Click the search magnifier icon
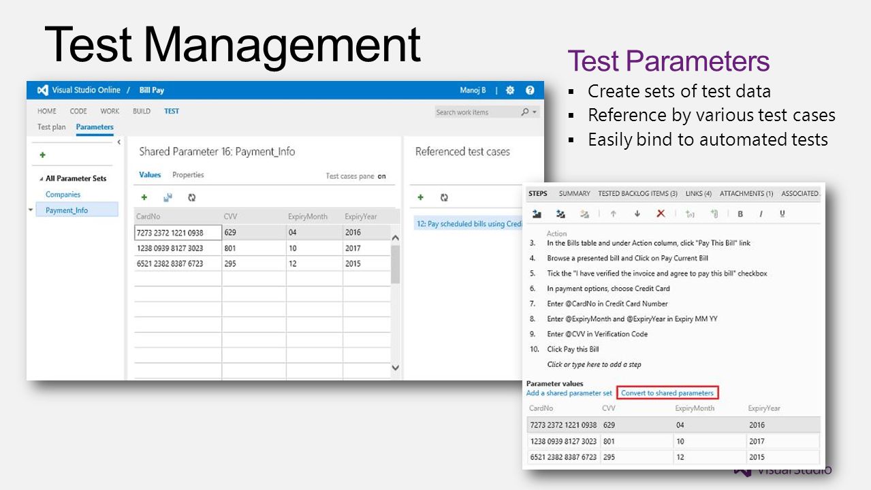 [524, 112]
